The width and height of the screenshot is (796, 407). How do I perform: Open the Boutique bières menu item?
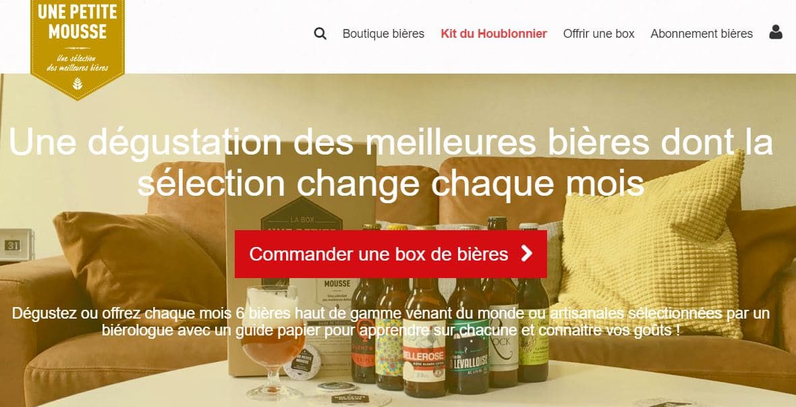(383, 34)
